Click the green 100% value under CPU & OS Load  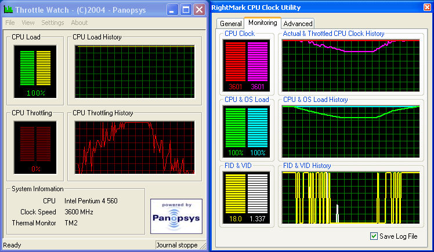point(236,153)
